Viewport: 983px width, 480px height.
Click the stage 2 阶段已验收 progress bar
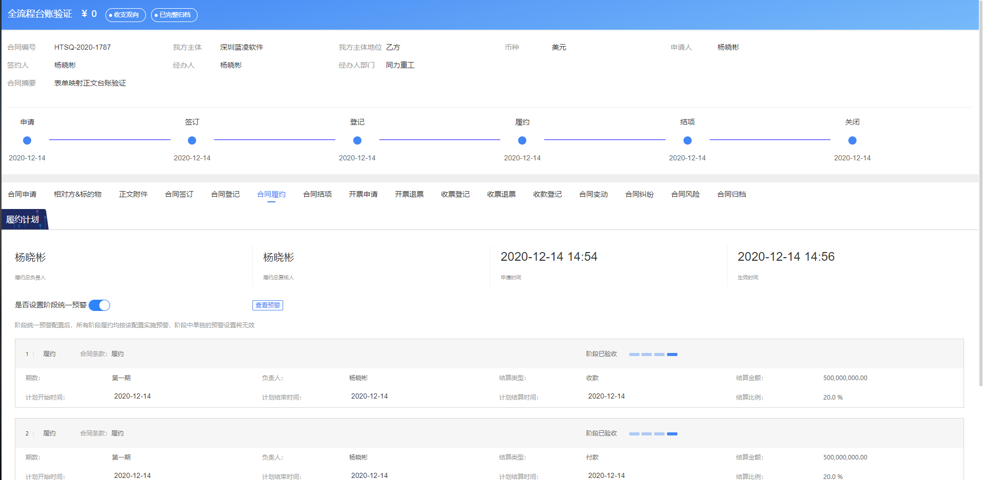click(653, 434)
